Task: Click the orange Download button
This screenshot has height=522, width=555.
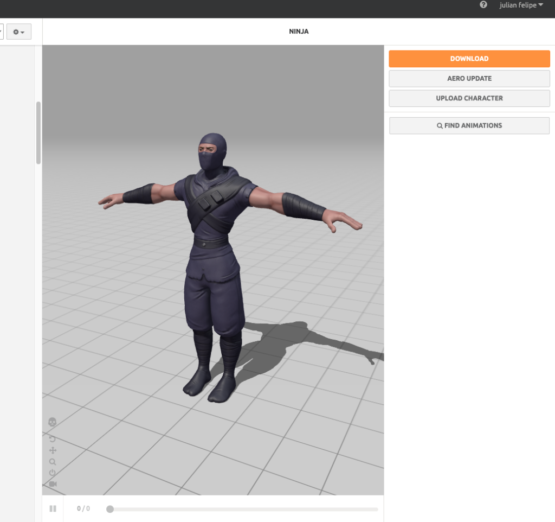Action: tap(469, 59)
